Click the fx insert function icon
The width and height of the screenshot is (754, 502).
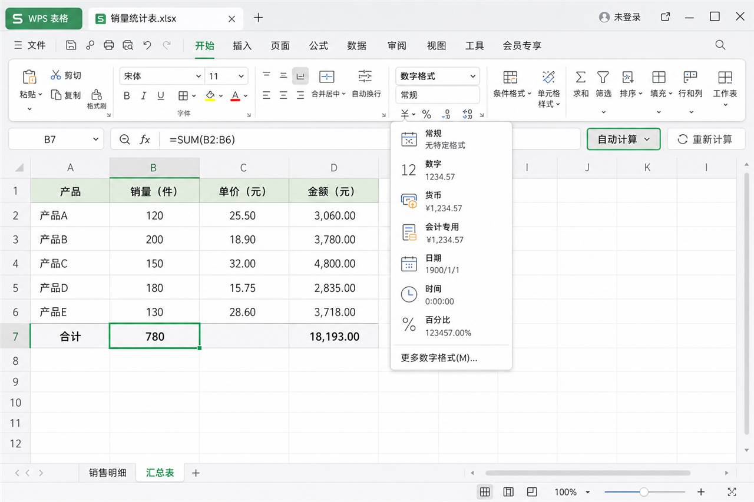coord(145,139)
